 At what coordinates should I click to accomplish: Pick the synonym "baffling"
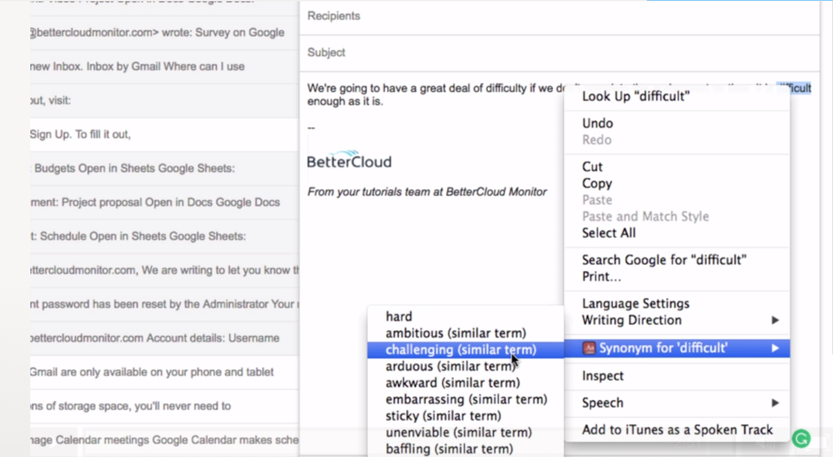click(466, 449)
